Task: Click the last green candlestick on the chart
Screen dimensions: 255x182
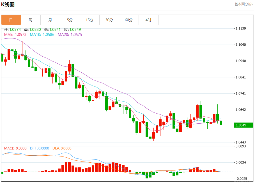Action: tap(221, 123)
